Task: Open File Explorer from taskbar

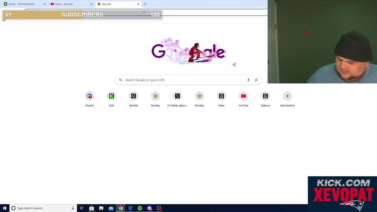Action: pos(101,208)
